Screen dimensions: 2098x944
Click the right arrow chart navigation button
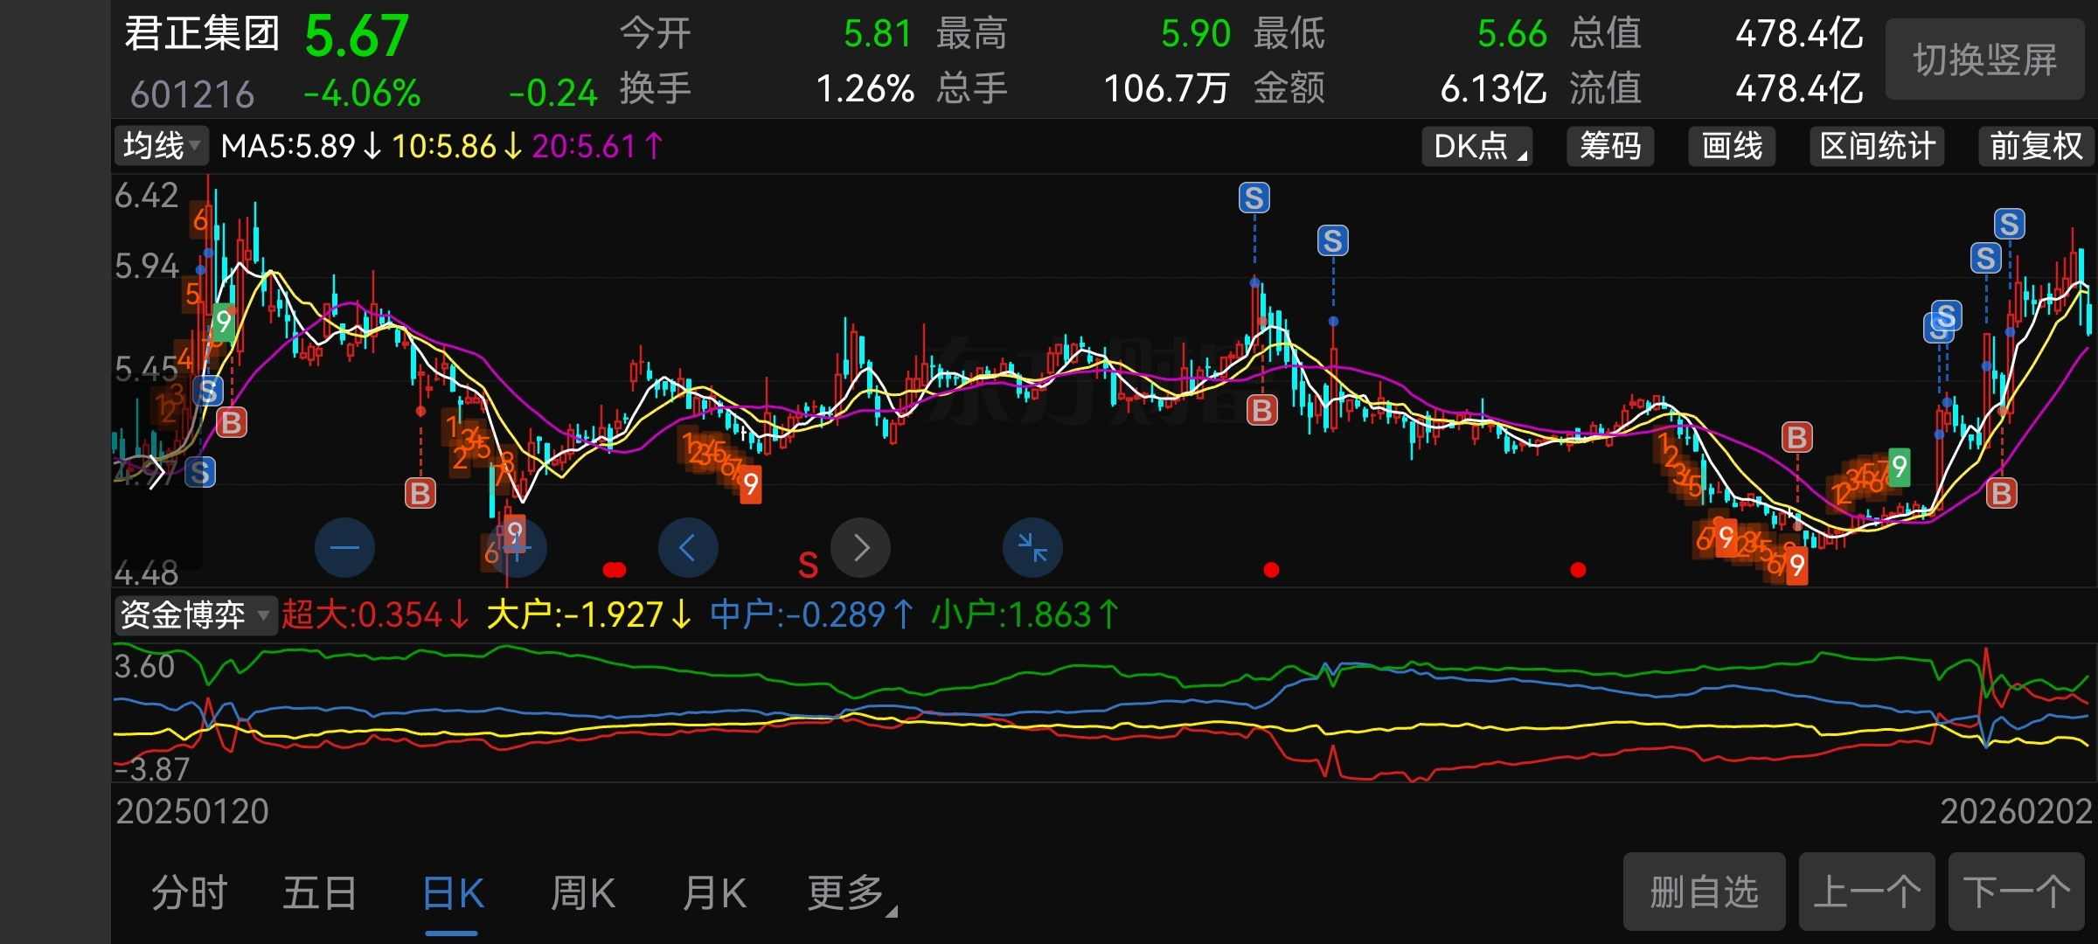(x=861, y=548)
